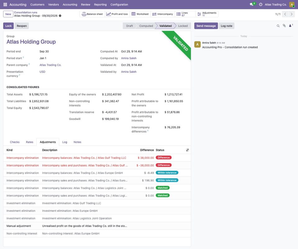The width and height of the screenshot is (298, 249).
Task: View the 11 Adjustments smart button
Action: click(x=207, y=14)
